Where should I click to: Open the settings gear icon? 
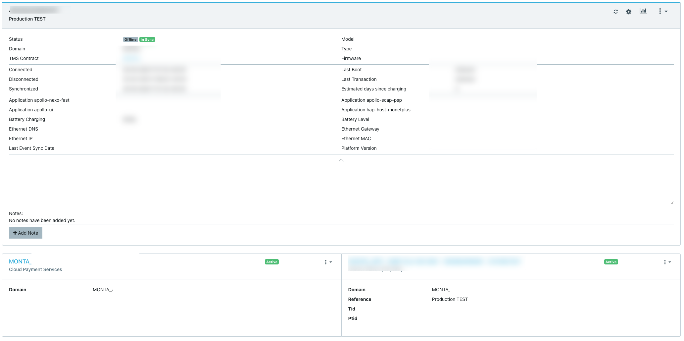pyautogui.click(x=628, y=12)
